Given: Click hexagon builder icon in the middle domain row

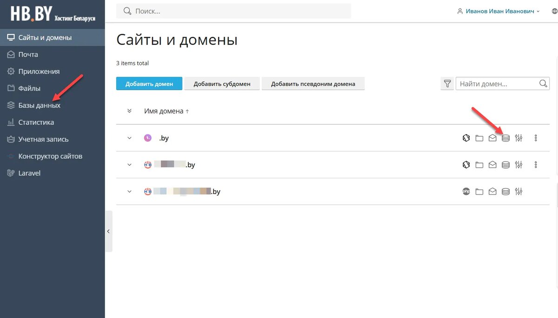Looking at the screenshot, I should [466, 165].
